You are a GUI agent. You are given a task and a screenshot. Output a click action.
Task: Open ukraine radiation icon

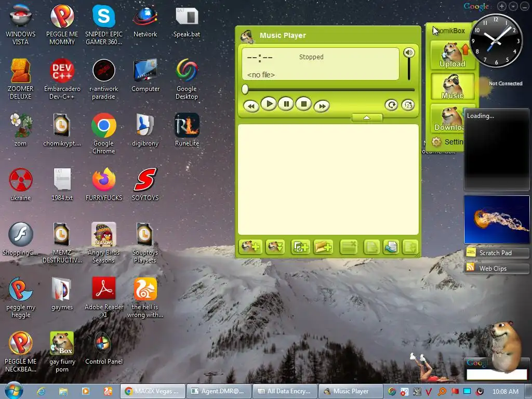pyautogui.click(x=21, y=184)
